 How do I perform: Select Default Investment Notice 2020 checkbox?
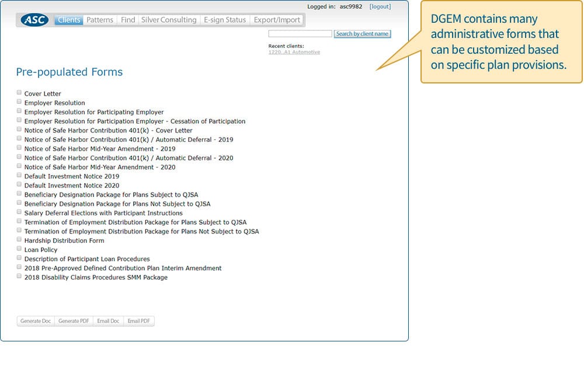coord(19,185)
